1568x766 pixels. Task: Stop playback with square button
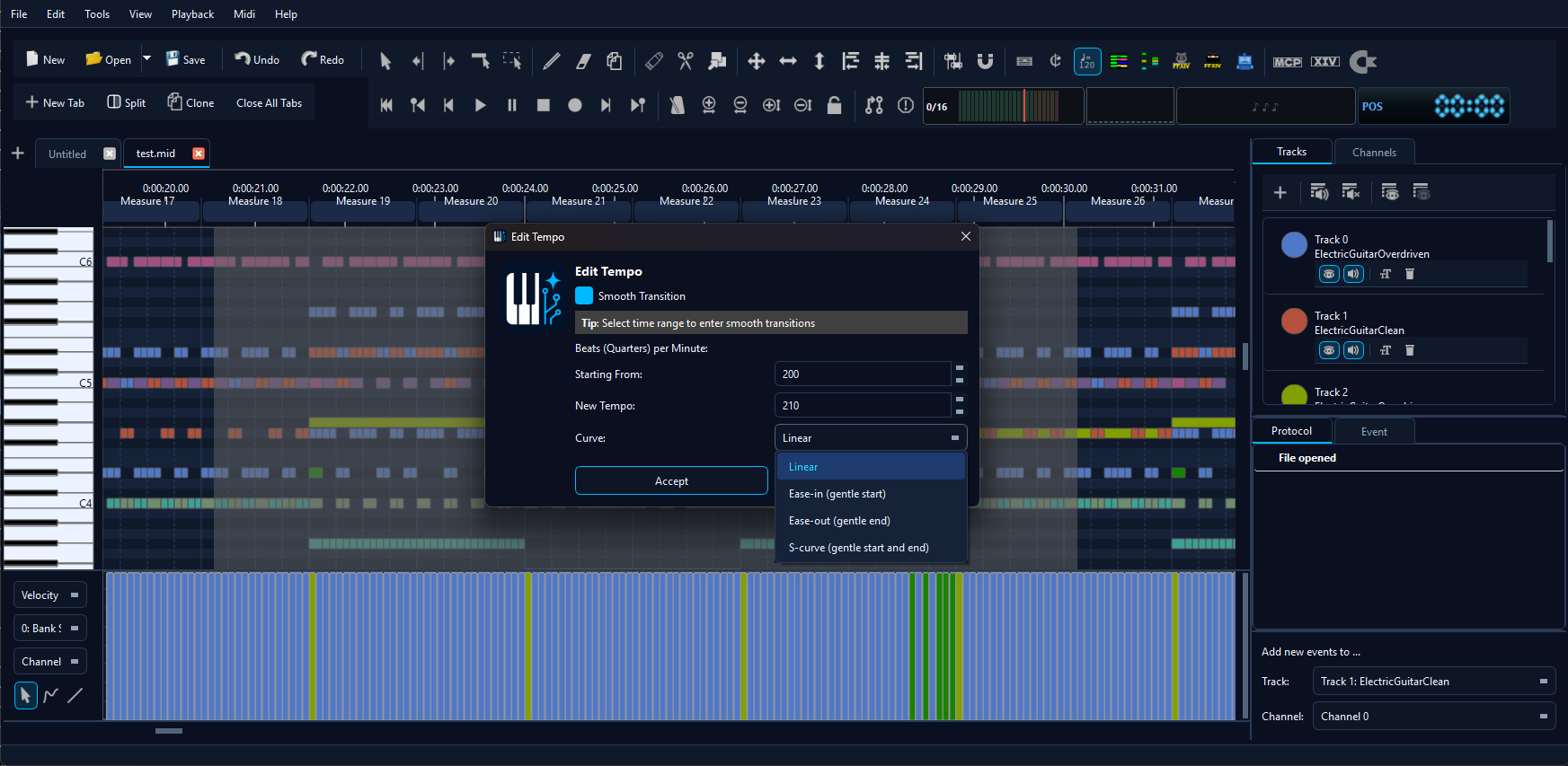point(544,105)
